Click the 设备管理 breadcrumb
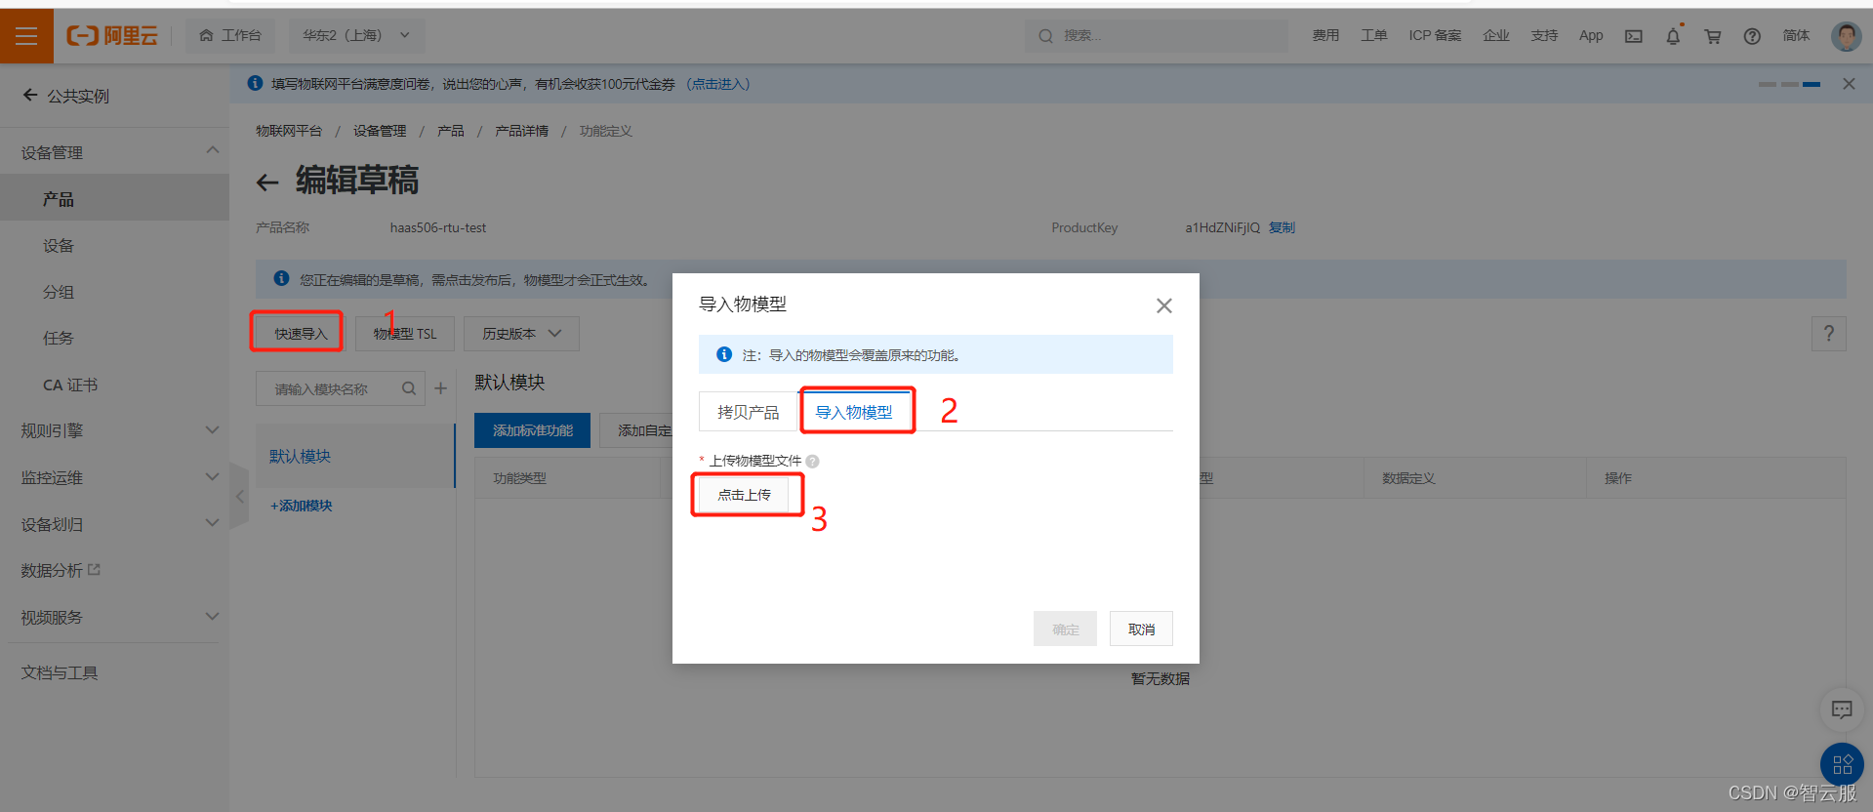 click(x=380, y=131)
